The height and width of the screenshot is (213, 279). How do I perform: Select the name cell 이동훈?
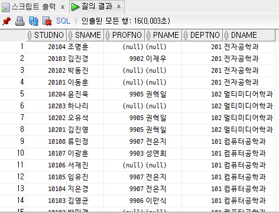(x=85, y=82)
